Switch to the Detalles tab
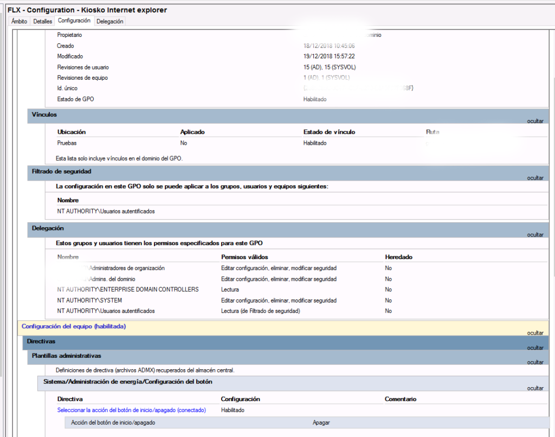Screen dimensions: 555x437 tap(42, 21)
